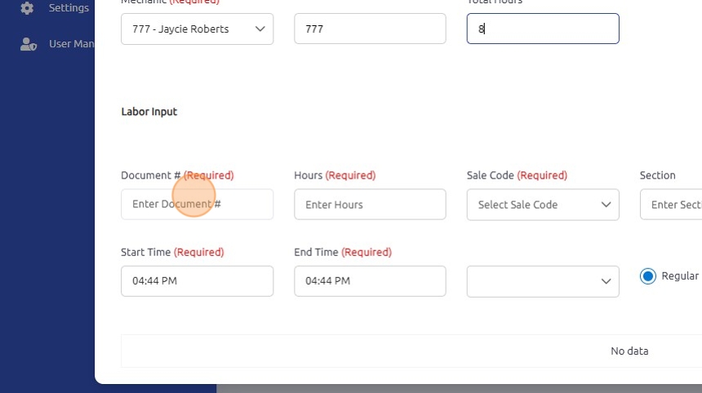Click the Enter Hours field
This screenshot has width=702, height=393.
point(370,205)
